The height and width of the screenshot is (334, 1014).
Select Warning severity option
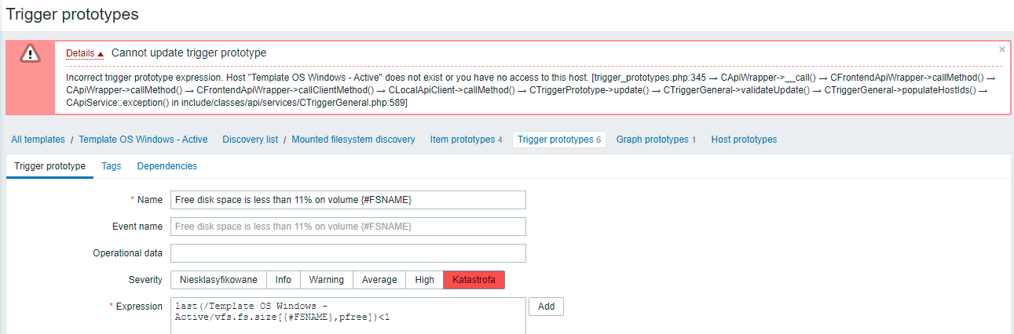point(327,280)
